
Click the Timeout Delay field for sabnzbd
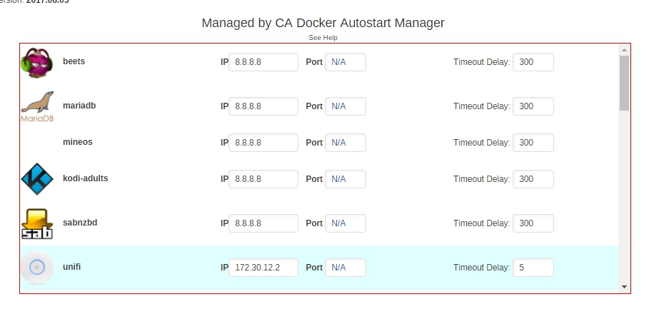click(x=533, y=223)
